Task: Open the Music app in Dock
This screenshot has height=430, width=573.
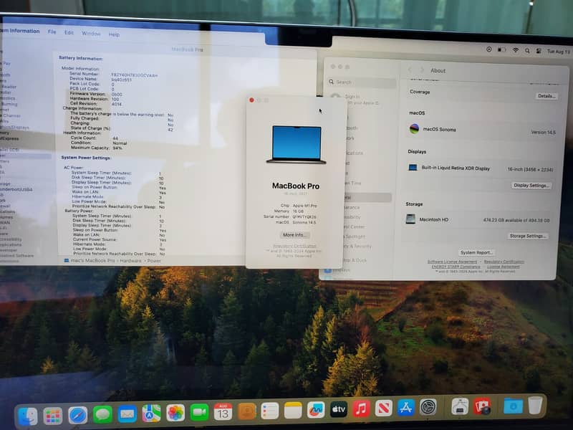Action: pyautogui.click(x=361, y=409)
